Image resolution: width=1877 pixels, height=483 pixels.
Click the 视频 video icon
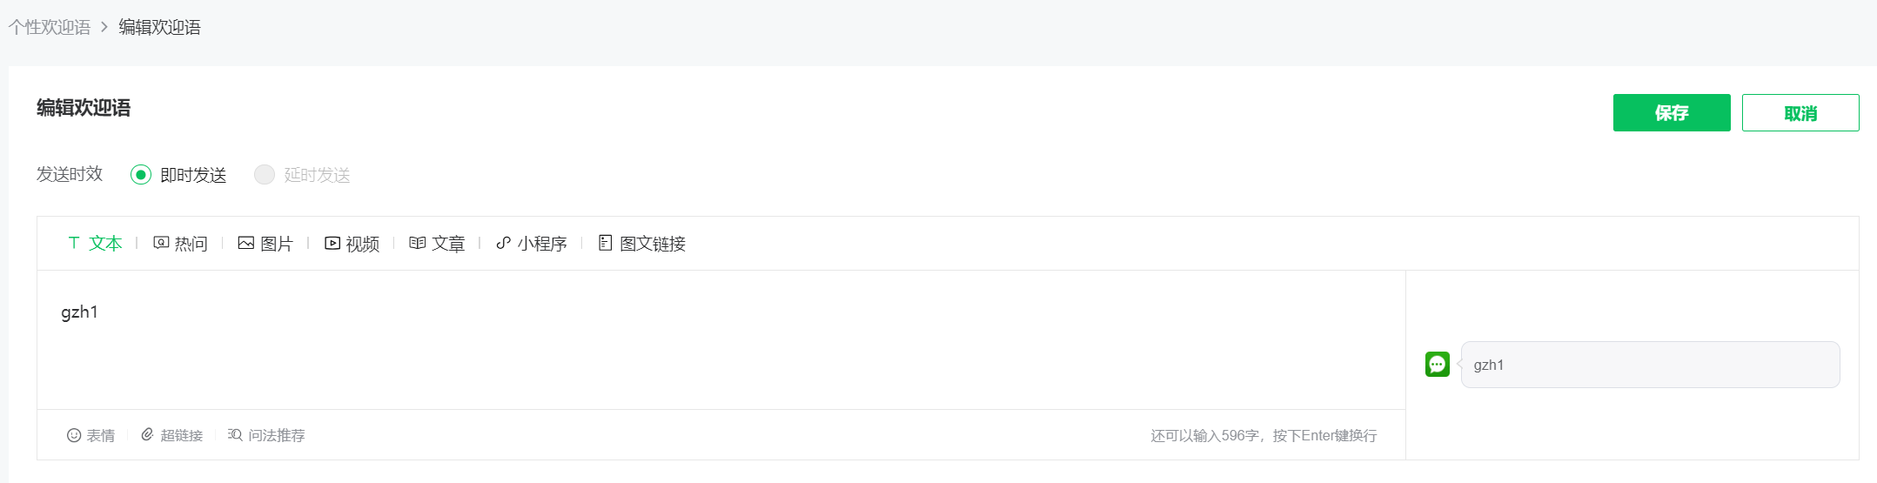tap(332, 243)
